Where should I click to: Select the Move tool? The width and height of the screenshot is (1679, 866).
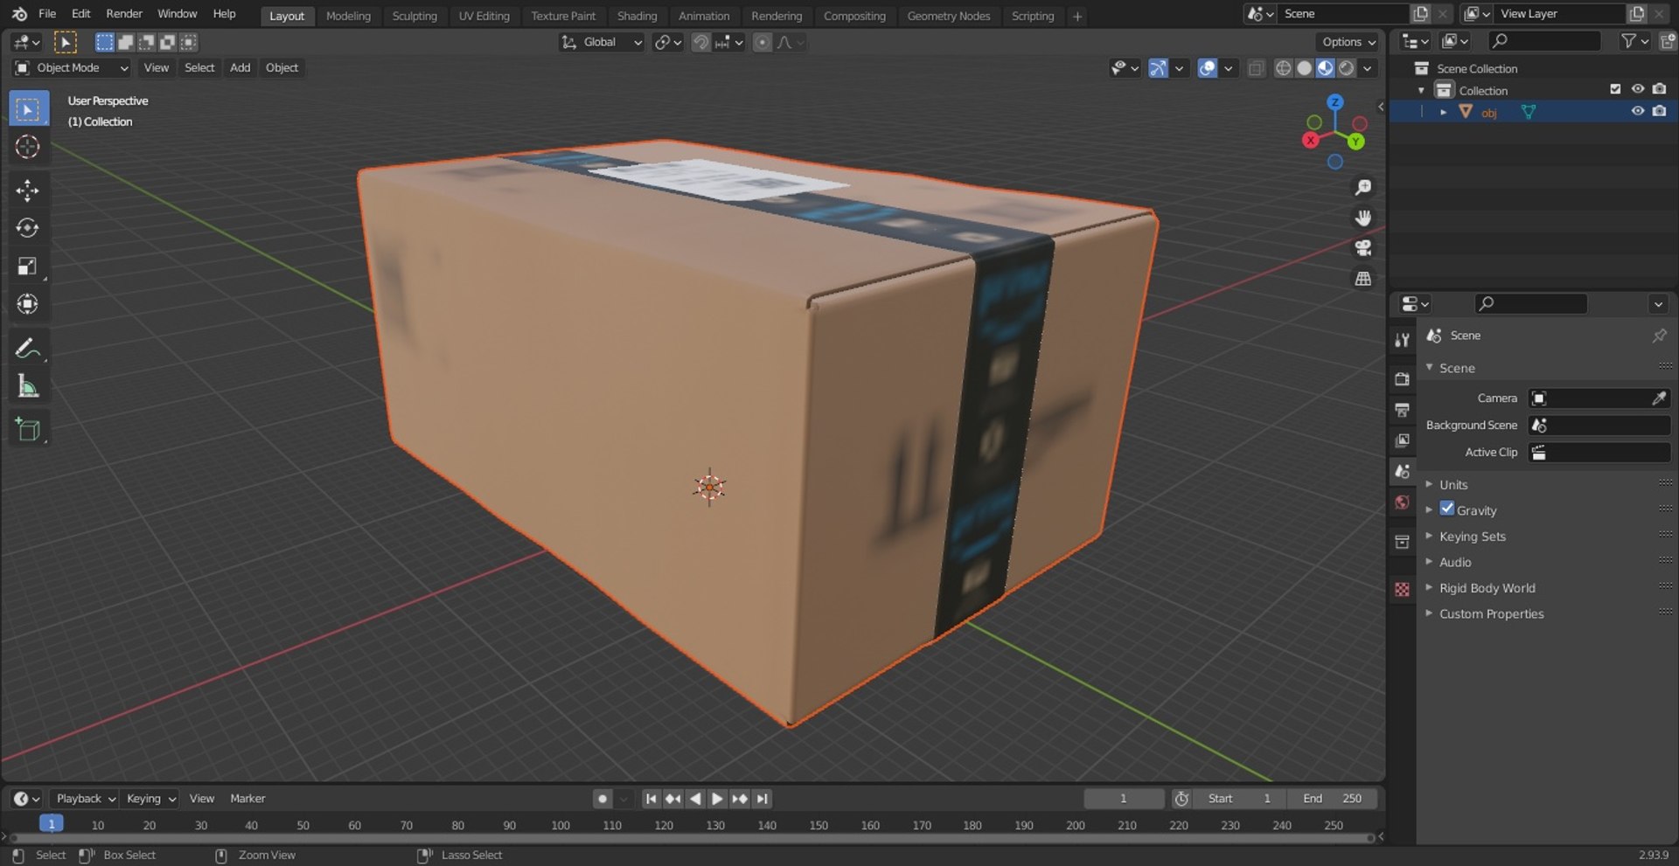point(28,191)
